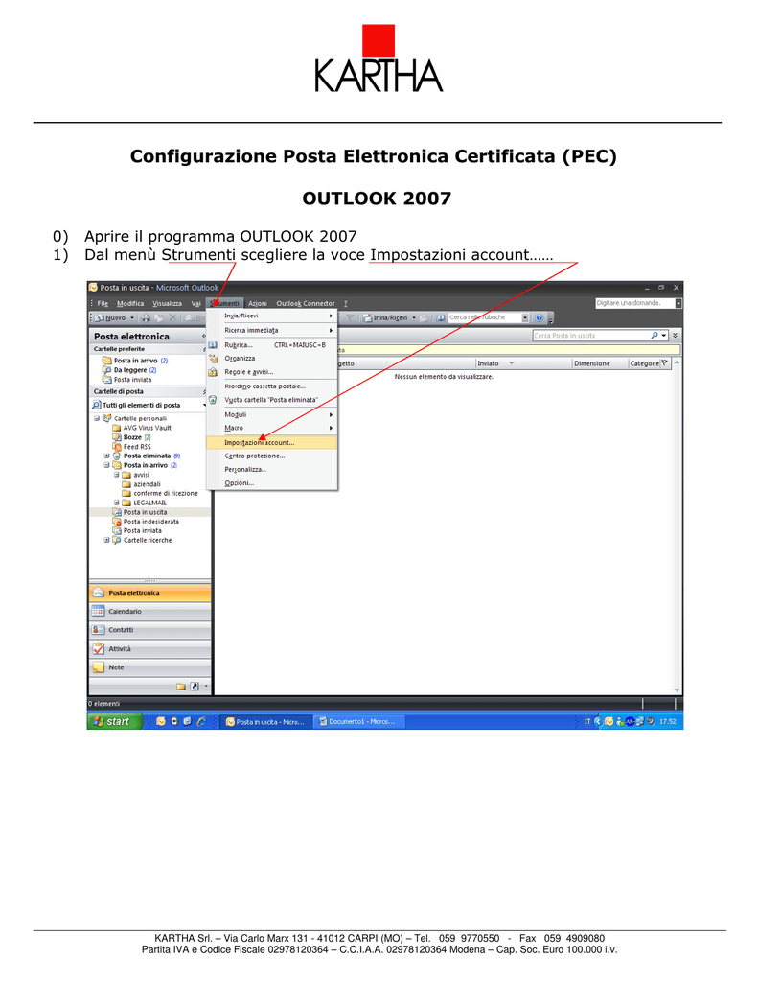This screenshot has width=758, height=982.
Task: Collapse the Posta in arrivo folder tree
Action: [x=107, y=465]
